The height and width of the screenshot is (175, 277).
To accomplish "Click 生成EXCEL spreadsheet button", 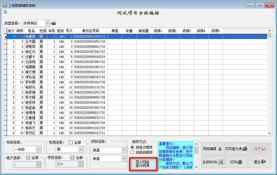I will pos(212,162).
